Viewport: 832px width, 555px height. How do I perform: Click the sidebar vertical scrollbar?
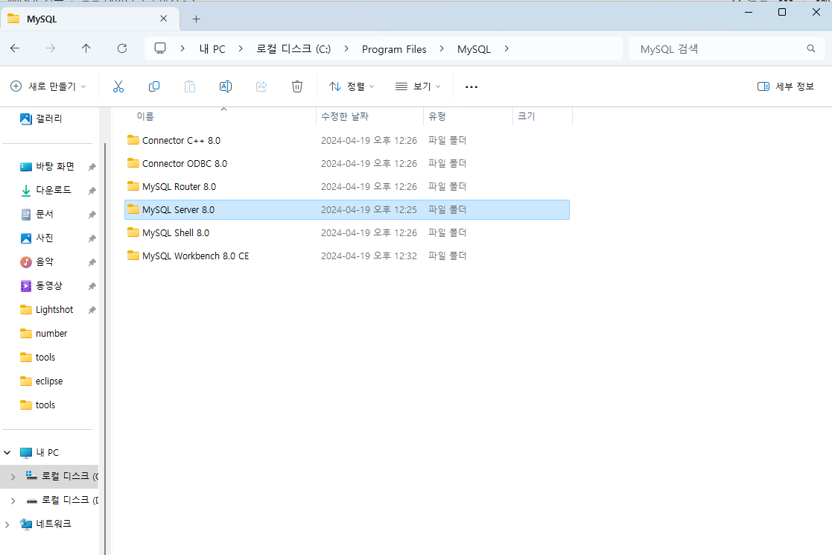104,349
